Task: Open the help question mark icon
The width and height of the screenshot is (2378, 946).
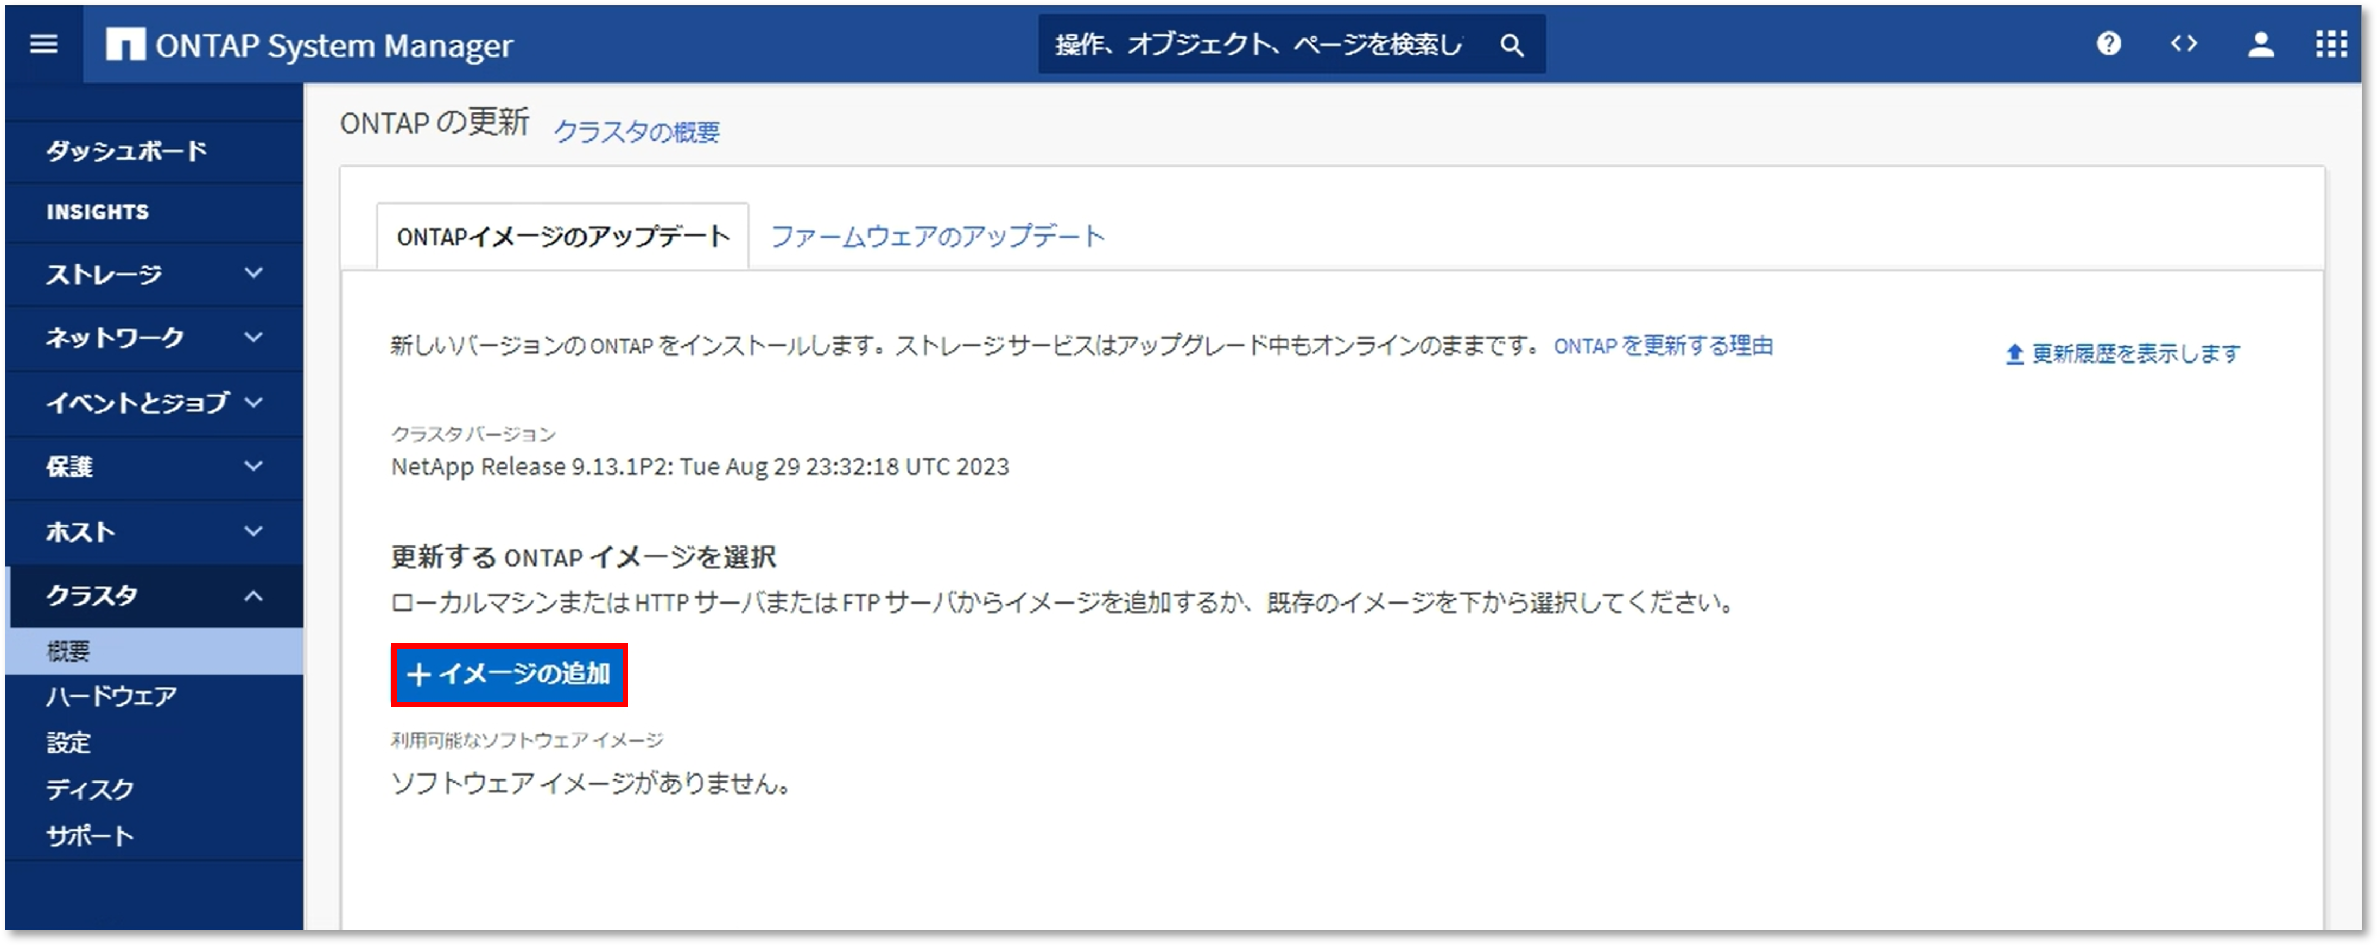Action: (x=2108, y=45)
